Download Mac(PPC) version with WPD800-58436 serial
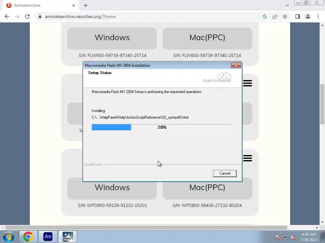This screenshot has width=325, height=243. (208, 189)
